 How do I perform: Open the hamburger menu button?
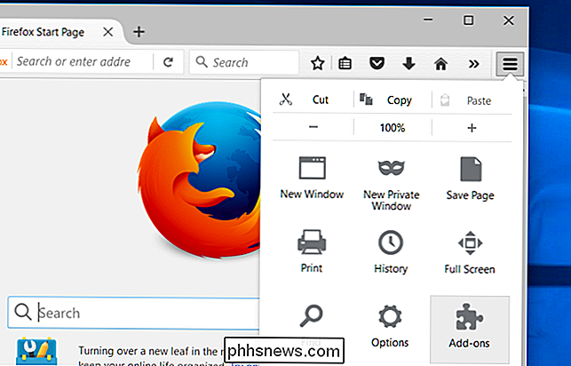coord(510,64)
